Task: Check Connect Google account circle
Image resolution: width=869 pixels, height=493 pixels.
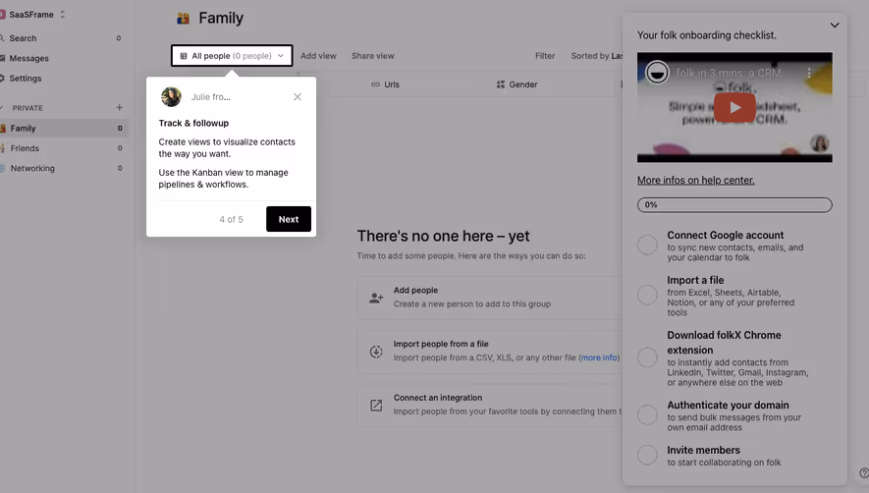Action: click(x=647, y=245)
